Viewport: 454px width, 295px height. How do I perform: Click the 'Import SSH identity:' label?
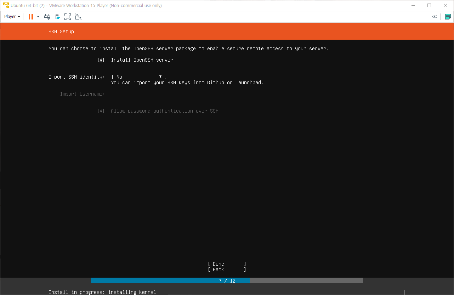[x=77, y=77]
